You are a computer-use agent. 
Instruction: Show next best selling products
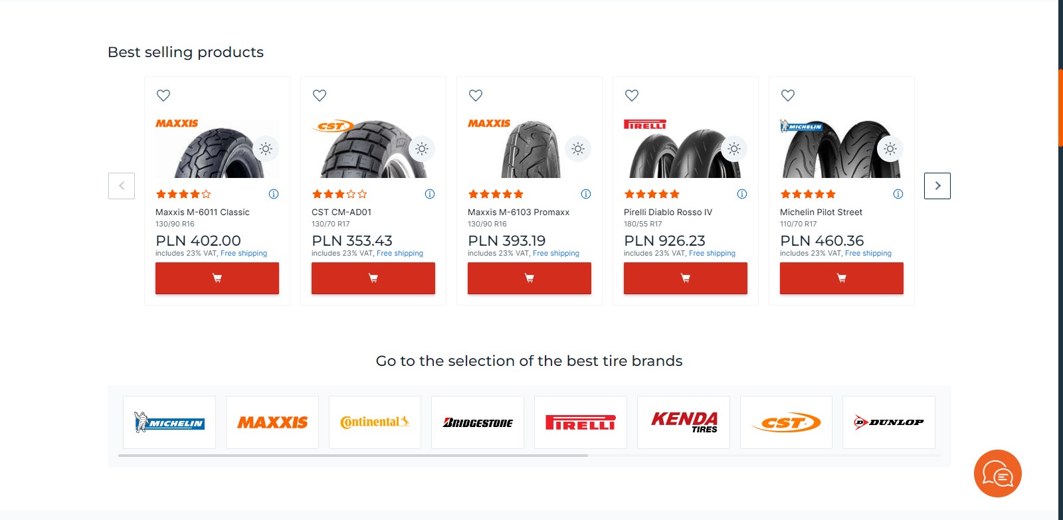click(x=937, y=186)
